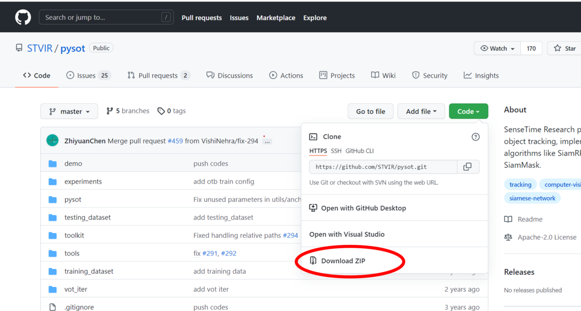Image resolution: width=581 pixels, height=311 pixels.
Task: Open the master branch dropdown
Action: 69,112
